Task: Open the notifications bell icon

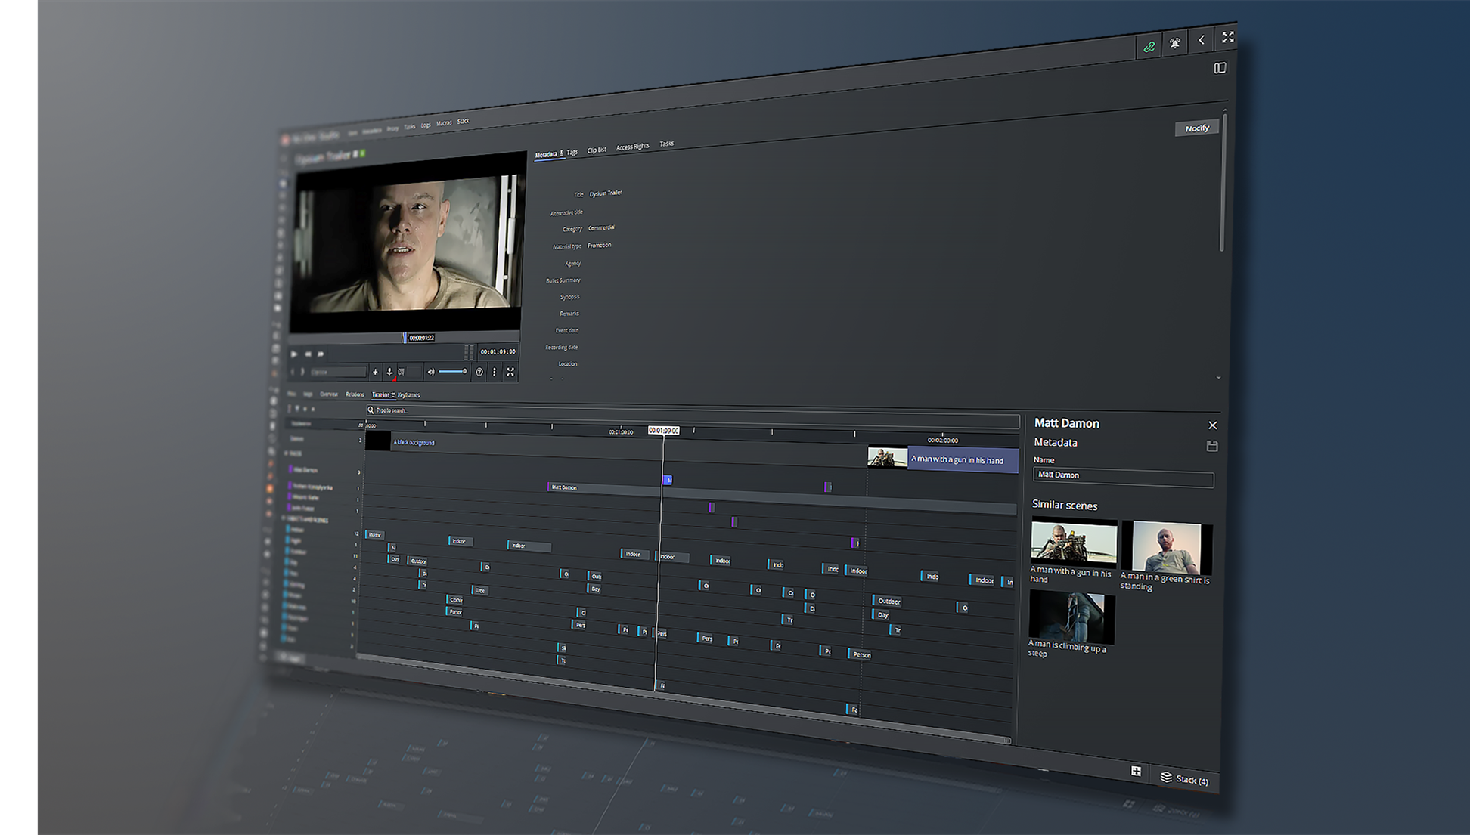Action: point(1175,43)
